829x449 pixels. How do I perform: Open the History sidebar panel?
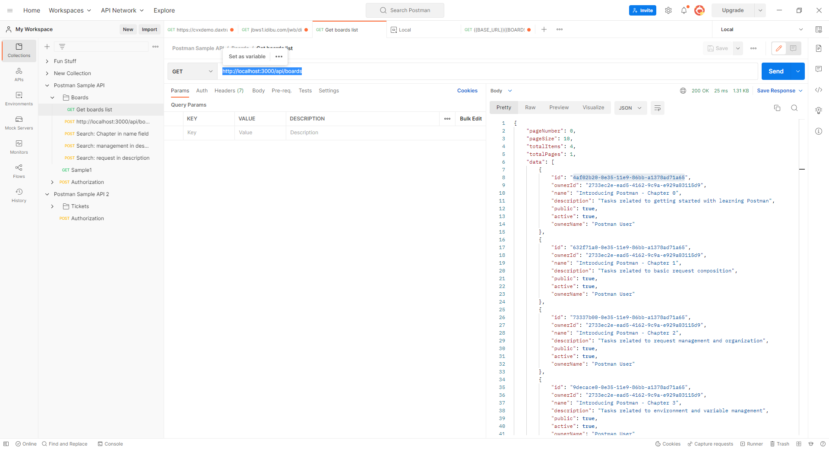click(19, 196)
